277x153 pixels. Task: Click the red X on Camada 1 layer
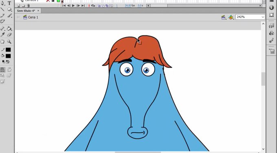pyautogui.click(x=48, y=1)
